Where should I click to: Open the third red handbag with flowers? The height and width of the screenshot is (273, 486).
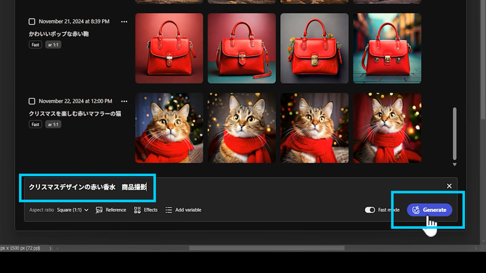[x=315, y=49]
